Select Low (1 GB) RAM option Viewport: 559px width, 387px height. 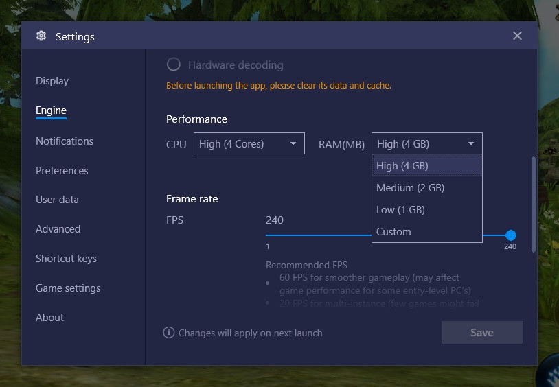pos(426,209)
